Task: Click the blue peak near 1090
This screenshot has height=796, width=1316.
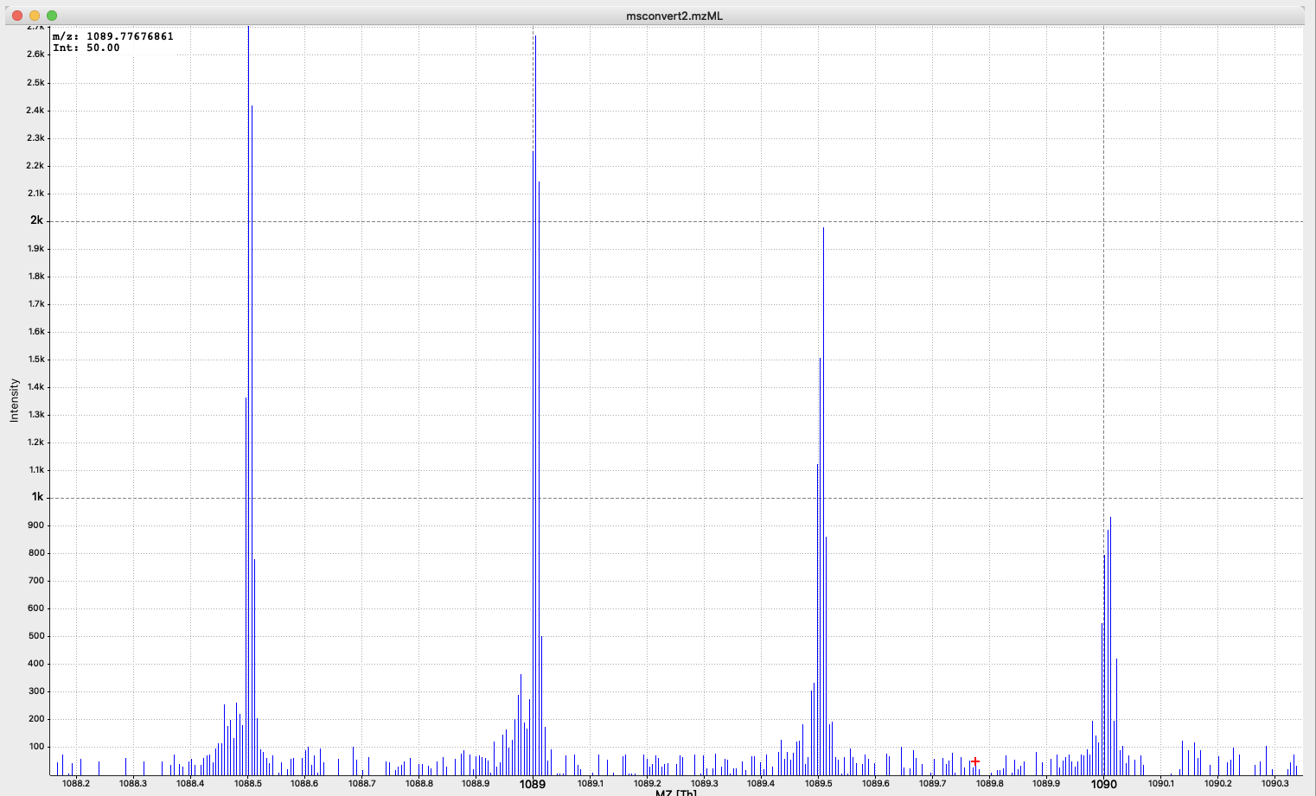Action: 1110,605
